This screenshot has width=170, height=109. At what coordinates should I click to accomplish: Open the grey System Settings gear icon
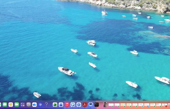click(29, 104)
